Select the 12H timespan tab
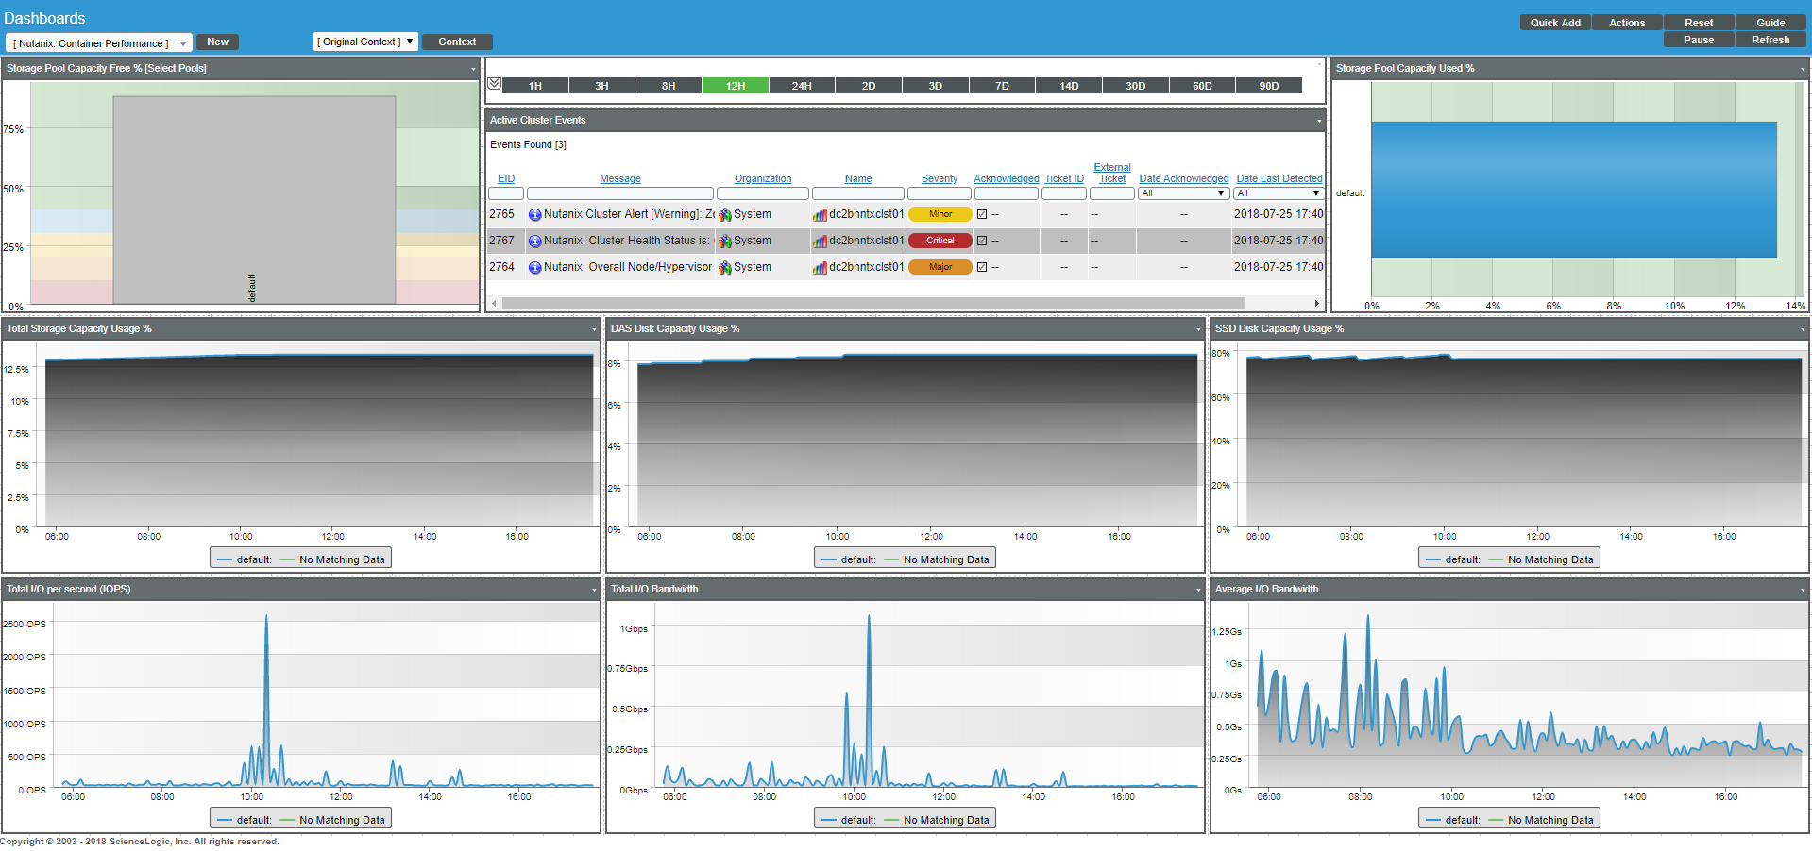Image resolution: width=1812 pixels, height=851 pixels. [x=736, y=86]
